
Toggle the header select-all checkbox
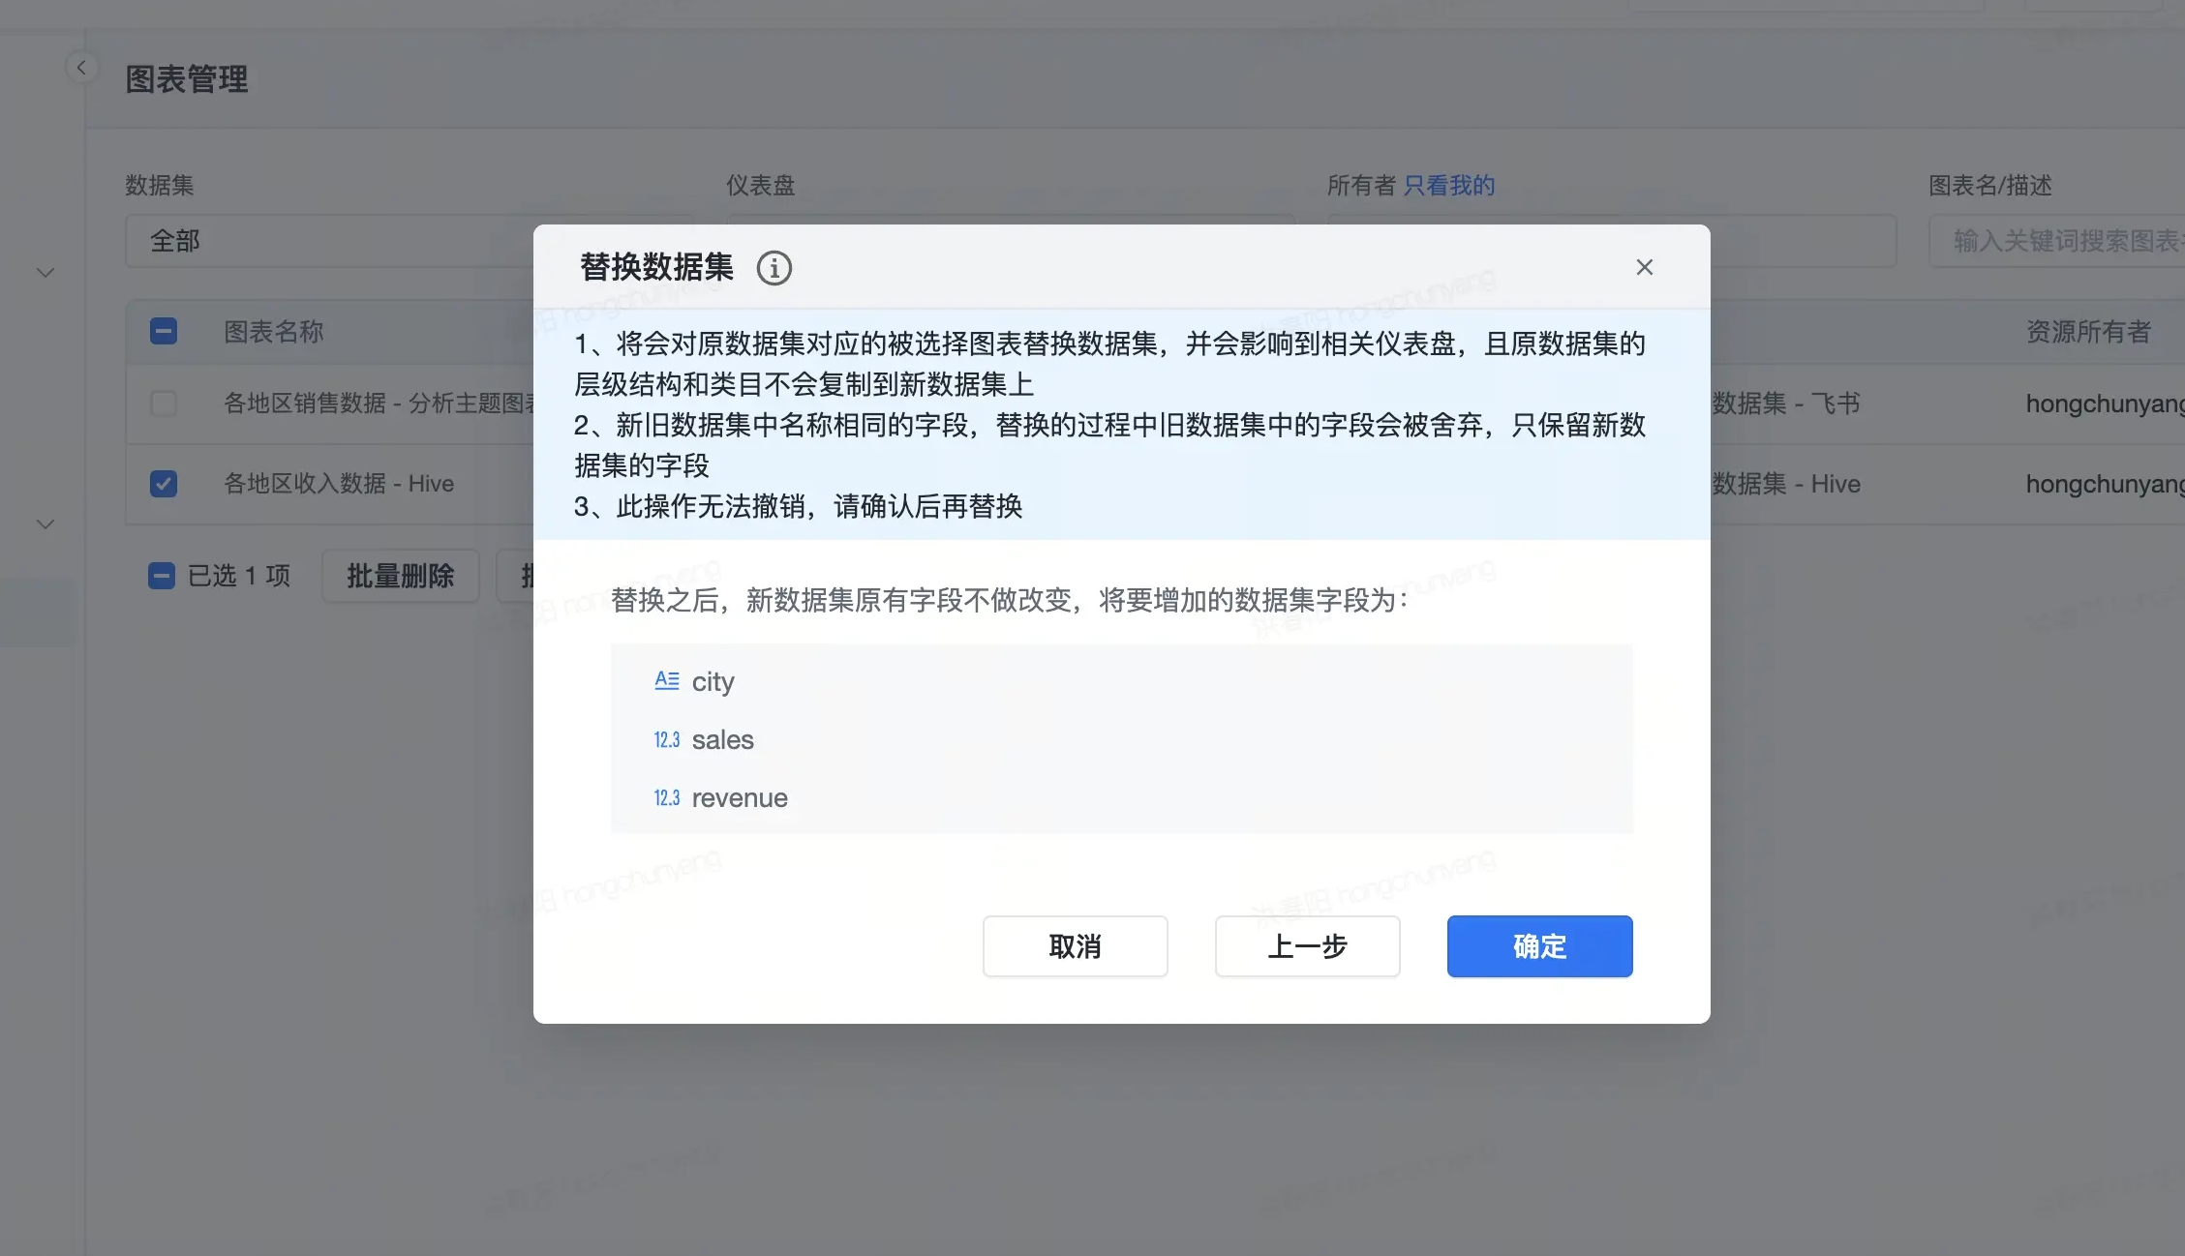pos(164,332)
